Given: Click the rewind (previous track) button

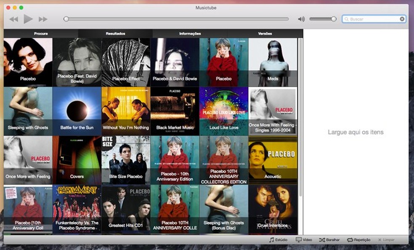Looking at the screenshot, I should coord(14,19).
